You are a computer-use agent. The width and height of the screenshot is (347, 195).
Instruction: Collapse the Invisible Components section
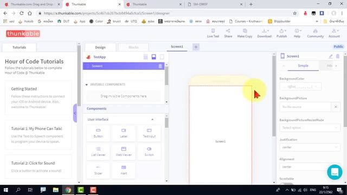87,84
